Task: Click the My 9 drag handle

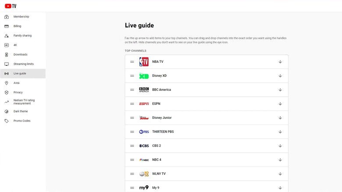Action: tap(132, 188)
